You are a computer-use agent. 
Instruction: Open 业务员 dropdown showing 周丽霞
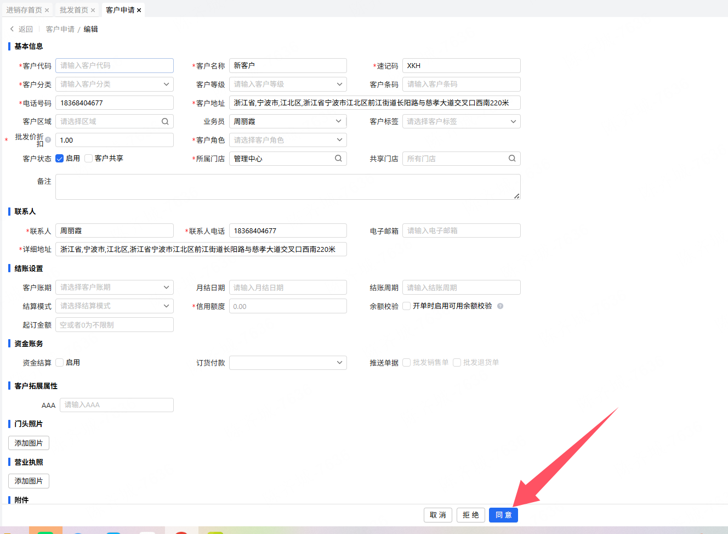(288, 121)
